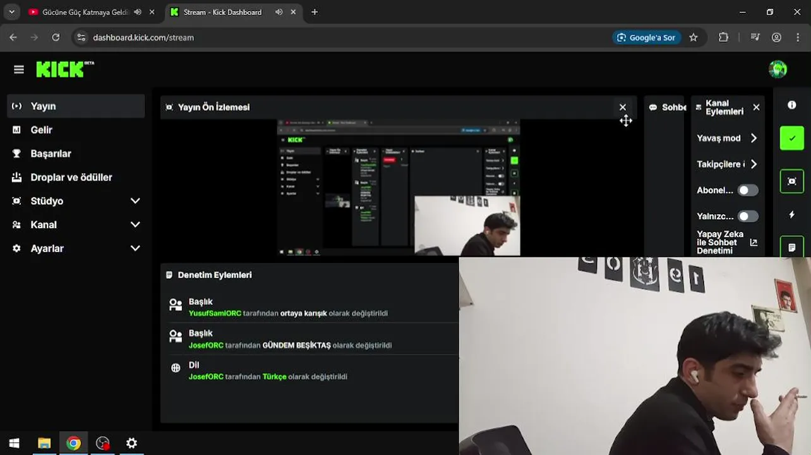Click the Google'a Sor button
Viewport: 811px width, 455px height.
click(x=646, y=37)
